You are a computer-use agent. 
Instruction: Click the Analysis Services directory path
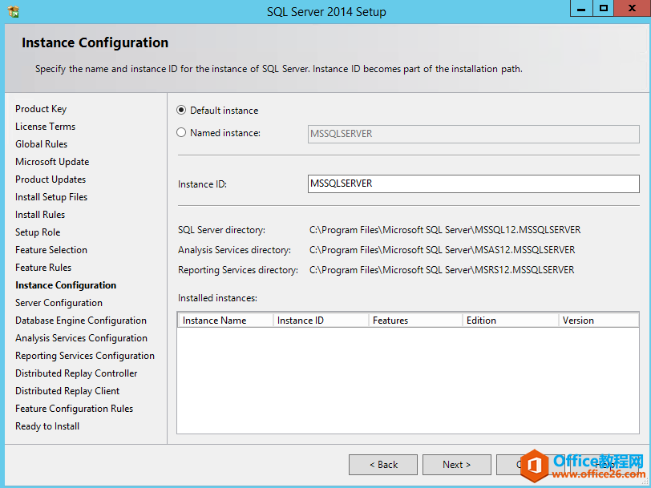pos(443,250)
